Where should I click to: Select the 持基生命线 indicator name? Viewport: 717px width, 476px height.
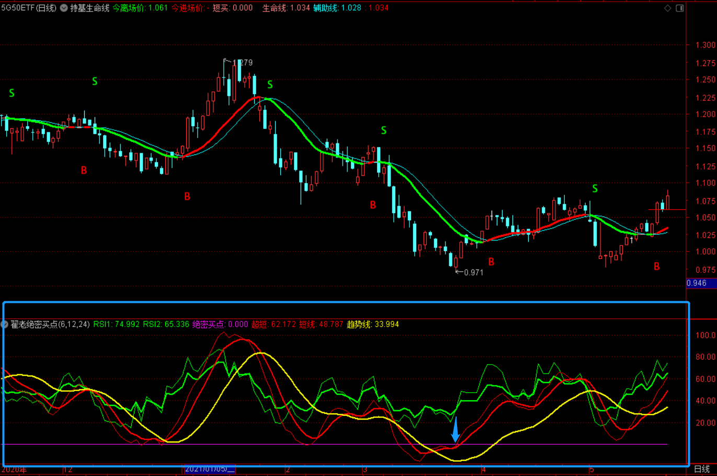(90, 8)
